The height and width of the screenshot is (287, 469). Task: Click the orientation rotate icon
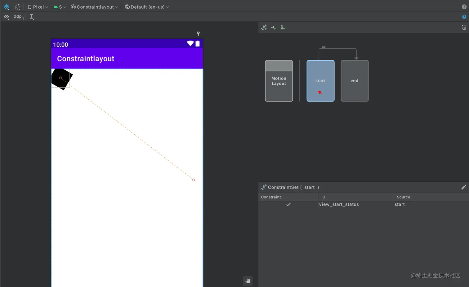(18, 7)
